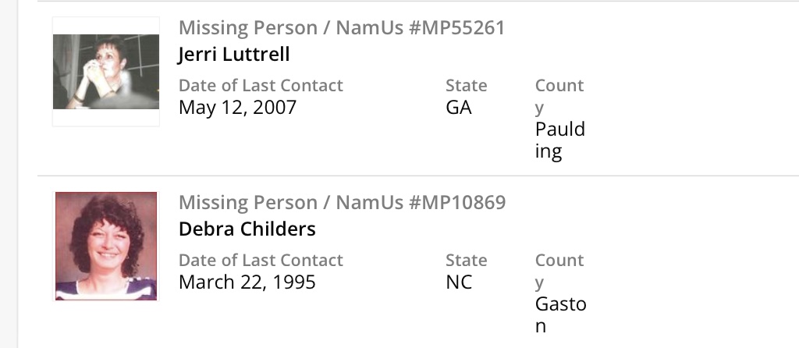This screenshot has width=799, height=348.
Task: Open Jerri Luttrell's photo thumbnail
Action: pos(106,72)
